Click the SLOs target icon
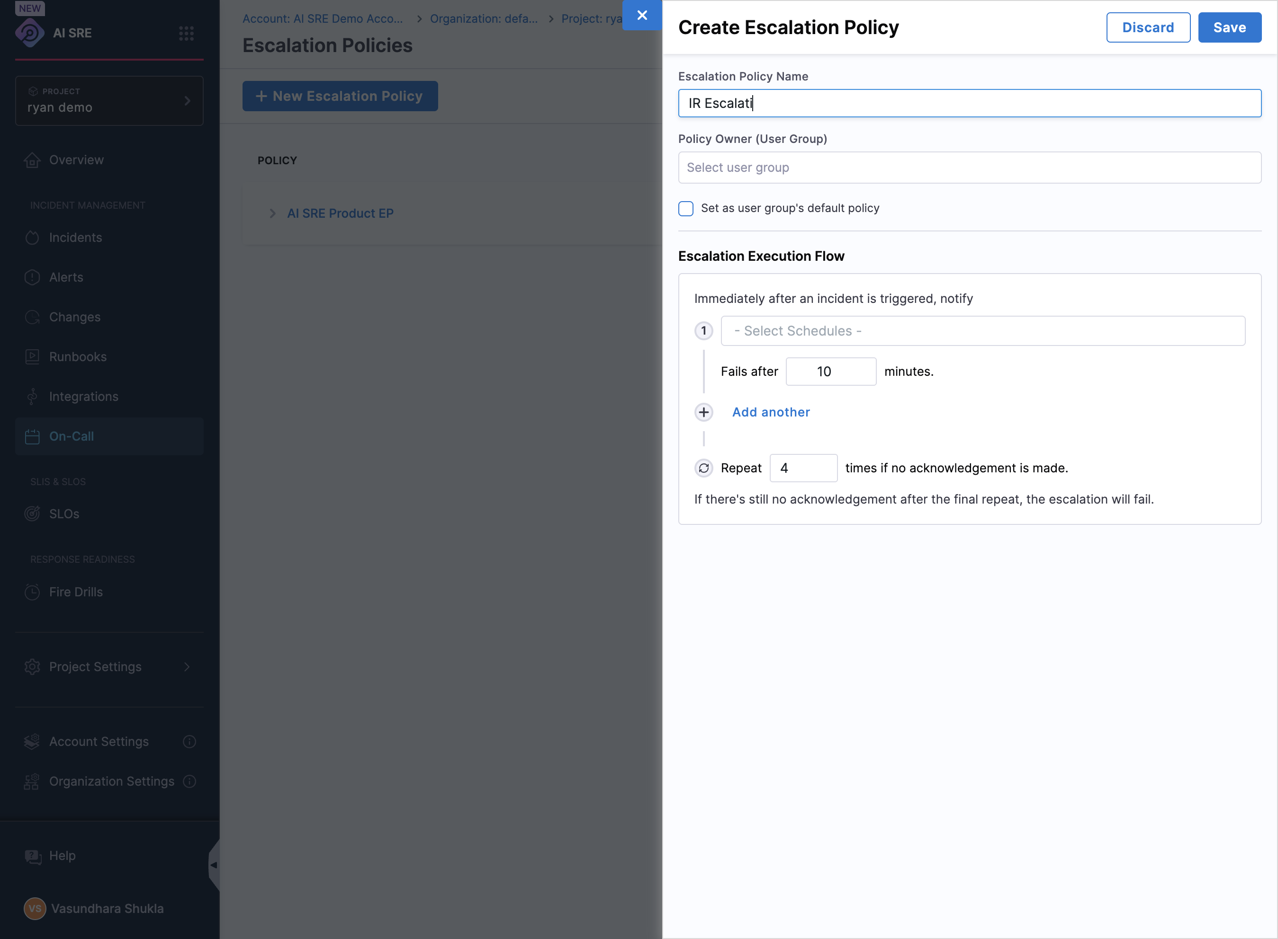 coord(32,514)
